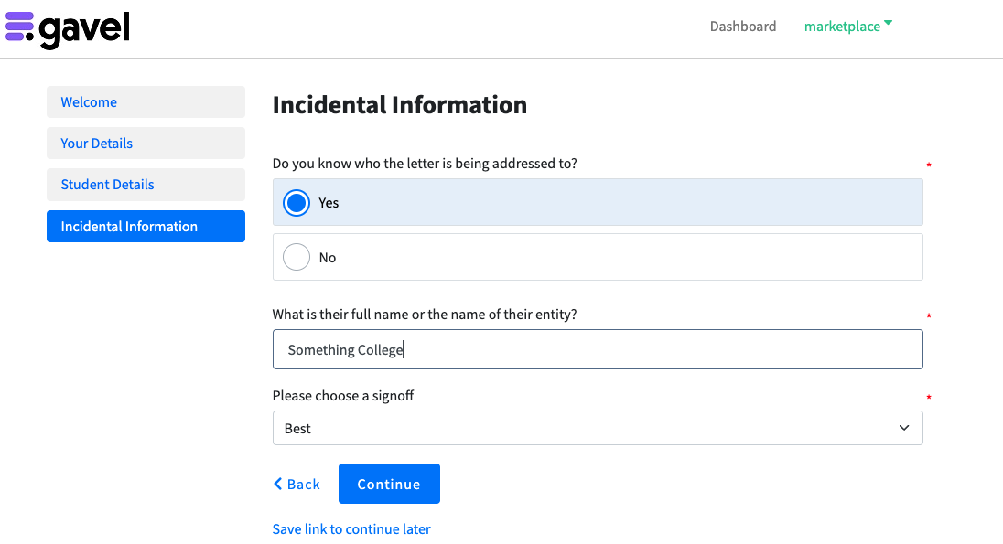Select the No radio button
The width and height of the screenshot is (1003, 544).
pyautogui.click(x=297, y=258)
